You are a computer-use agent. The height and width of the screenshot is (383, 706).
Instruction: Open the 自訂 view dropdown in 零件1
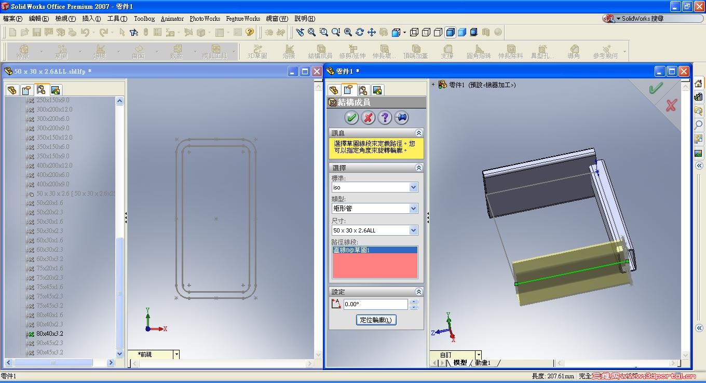pos(479,355)
